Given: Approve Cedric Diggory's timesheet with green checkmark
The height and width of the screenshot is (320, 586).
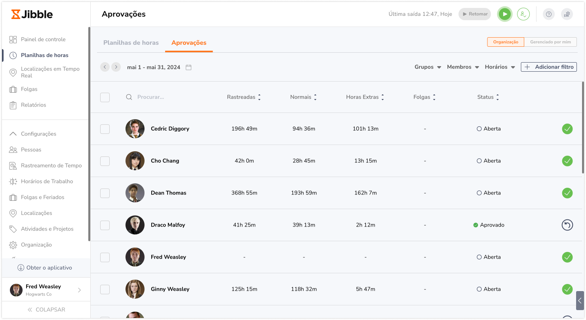Looking at the screenshot, I should pyautogui.click(x=567, y=129).
